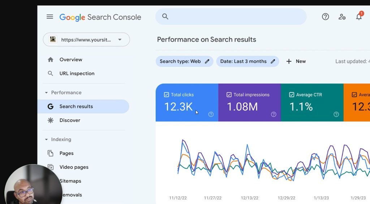Click the Pages document icon
370x204 pixels.
coord(51,153)
